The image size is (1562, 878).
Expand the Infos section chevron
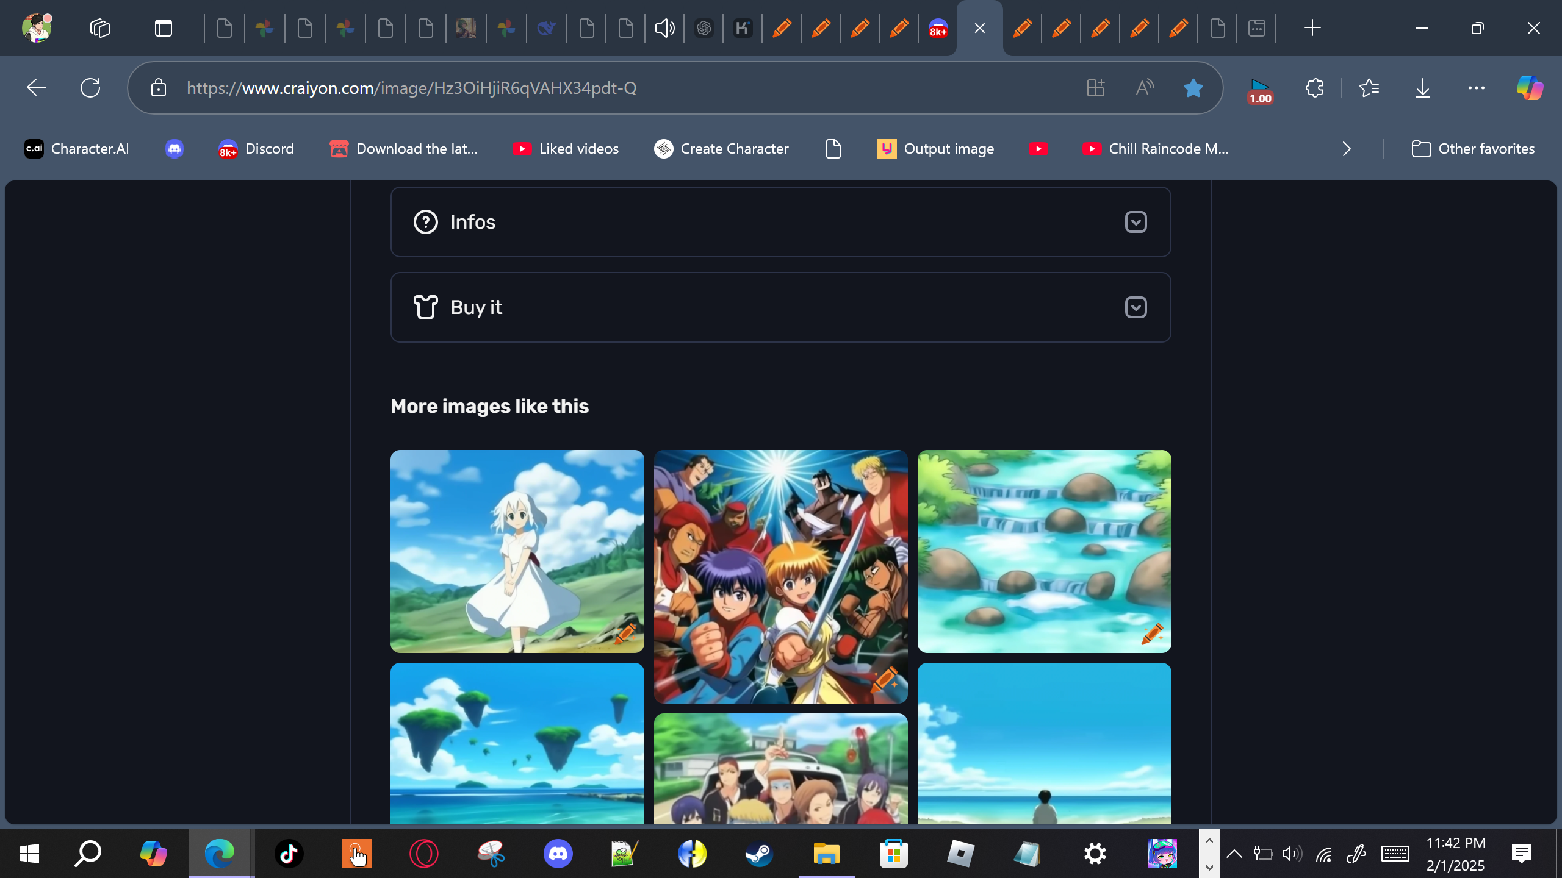[1136, 222]
